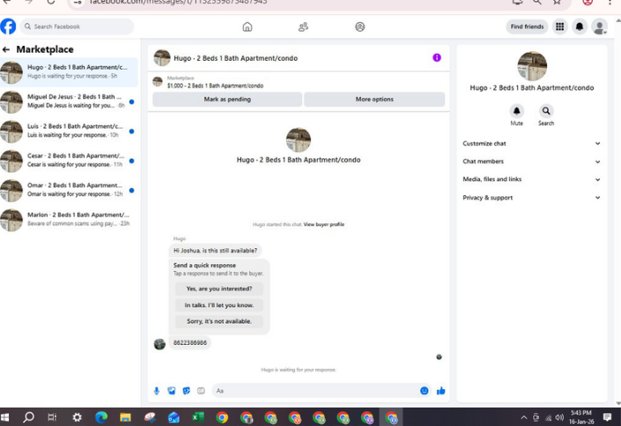
Task: Expand Privacy & support section
Action: point(531,197)
